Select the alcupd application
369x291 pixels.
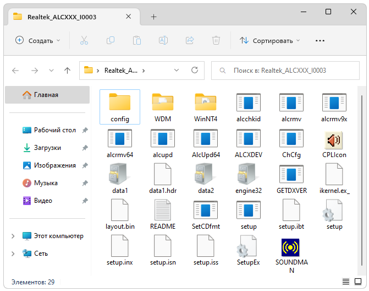click(163, 143)
